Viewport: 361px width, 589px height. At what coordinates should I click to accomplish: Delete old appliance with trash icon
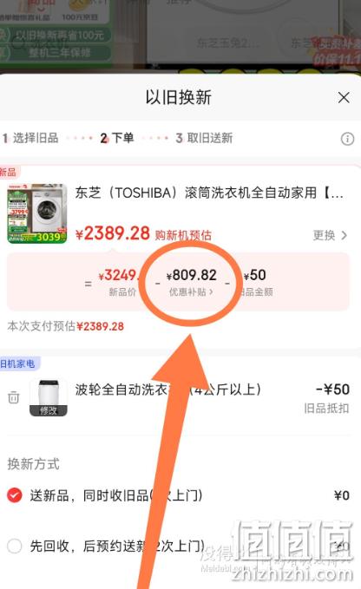pyautogui.click(x=14, y=397)
